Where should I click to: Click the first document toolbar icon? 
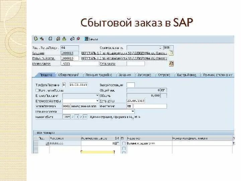click(36, 39)
